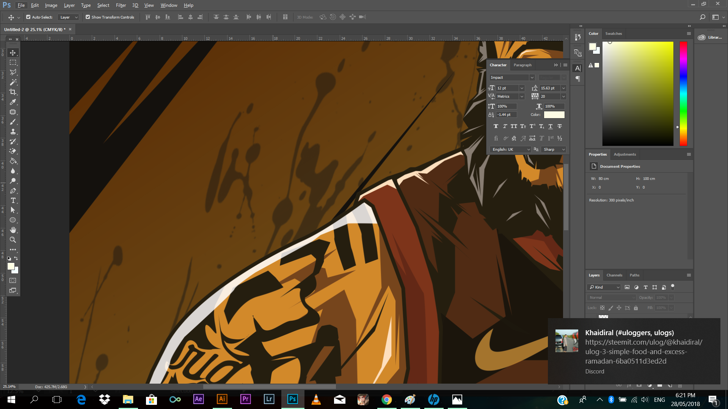Click the vertical scale 100% field
728x409 pixels.
coord(507,106)
